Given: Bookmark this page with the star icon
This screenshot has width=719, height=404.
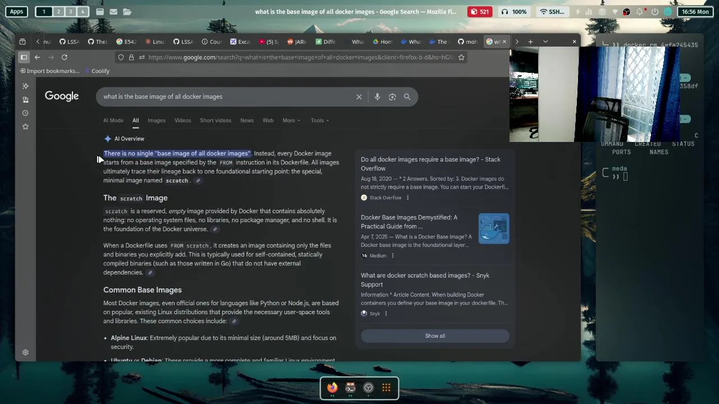Looking at the screenshot, I should click(461, 57).
